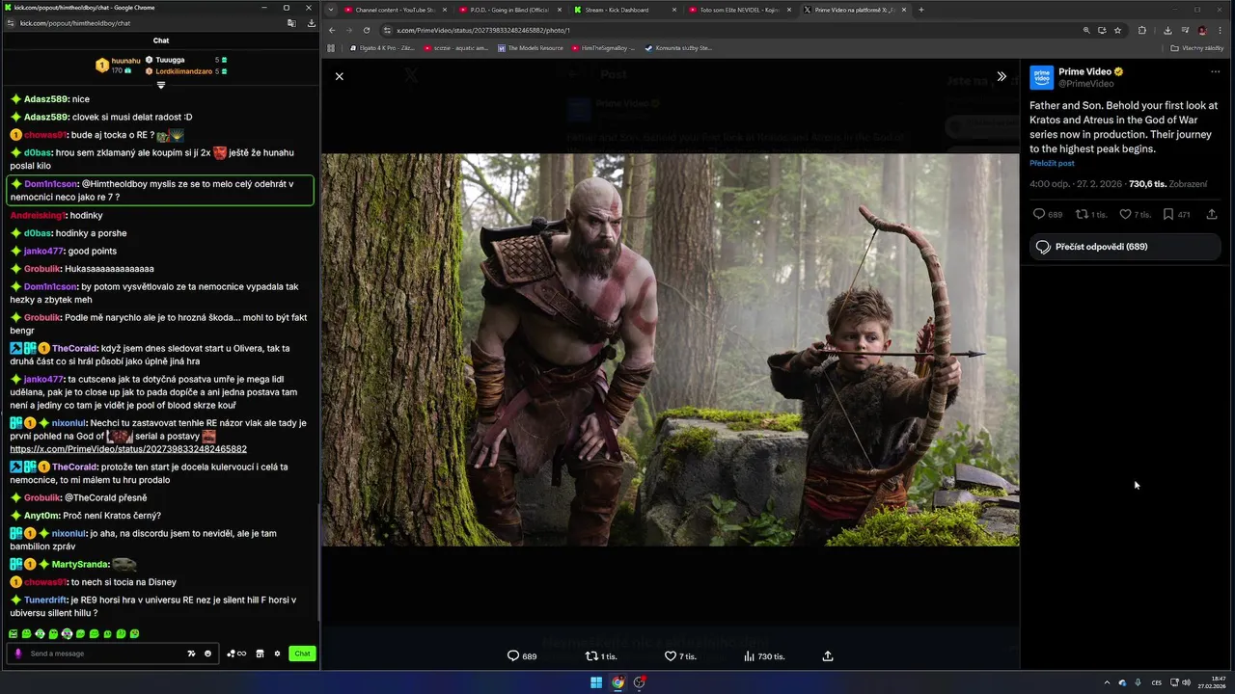Open Chrome downloads in the X window
This screenshot has height=694, width=1235.
1167,30
